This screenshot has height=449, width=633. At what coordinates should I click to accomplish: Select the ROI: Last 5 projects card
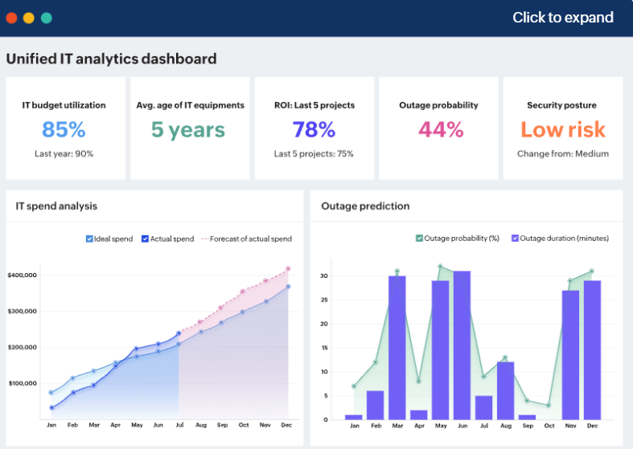pyautogui.click(x=314, y=129)
